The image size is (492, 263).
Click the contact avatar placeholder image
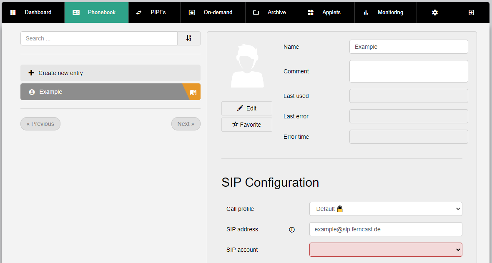247,66
